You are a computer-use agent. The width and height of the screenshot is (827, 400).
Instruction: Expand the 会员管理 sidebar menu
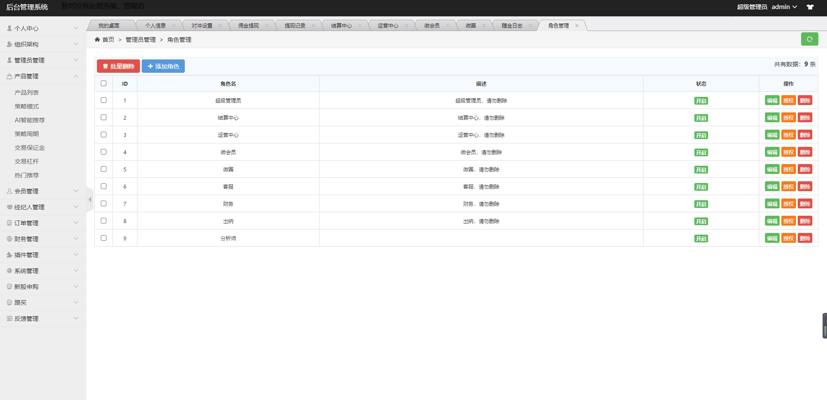click(x=43, y=191)
